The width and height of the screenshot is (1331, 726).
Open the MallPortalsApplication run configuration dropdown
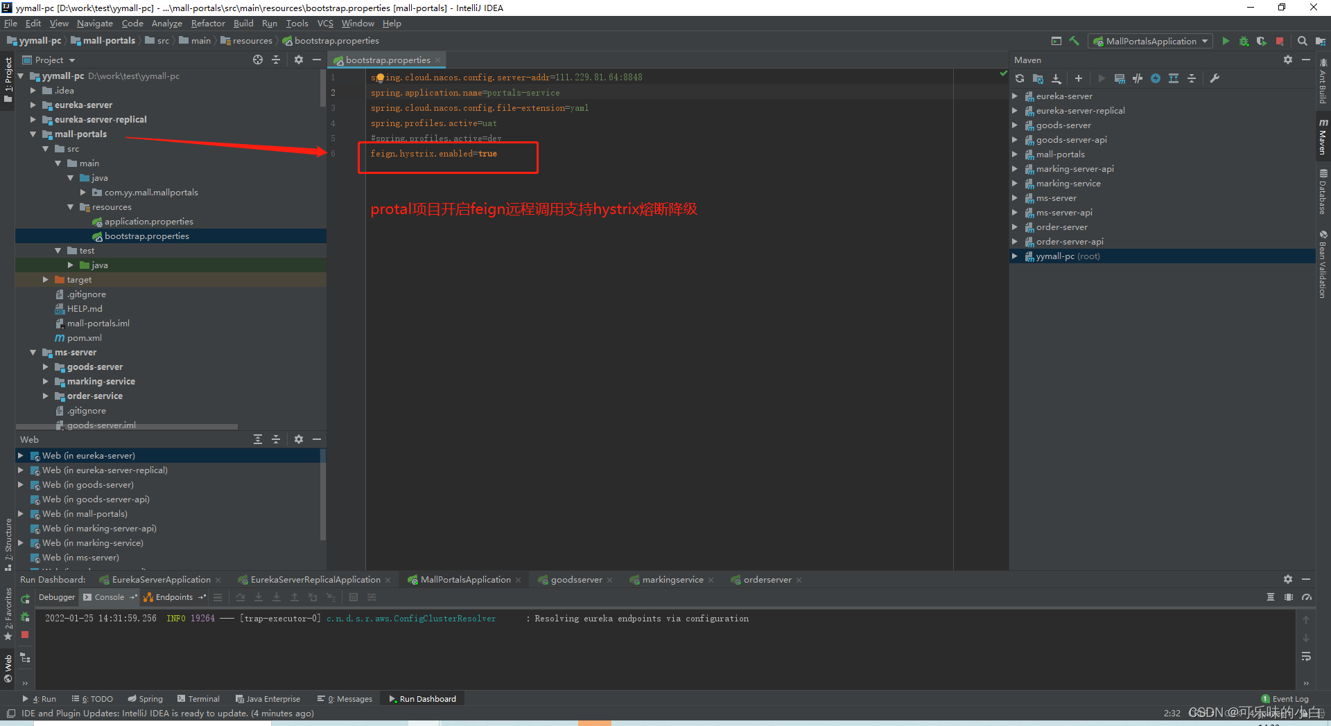[1151, 42]
